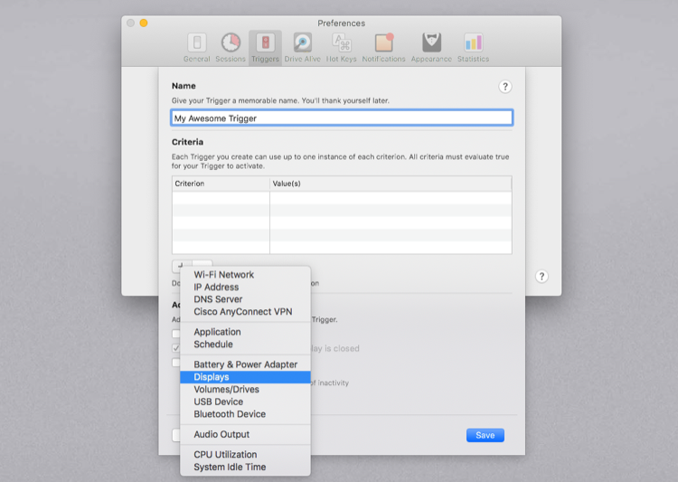Click the Name text field
Viewport: 678px width, 482px height.
pyautogui.click(x=342, y=118)
